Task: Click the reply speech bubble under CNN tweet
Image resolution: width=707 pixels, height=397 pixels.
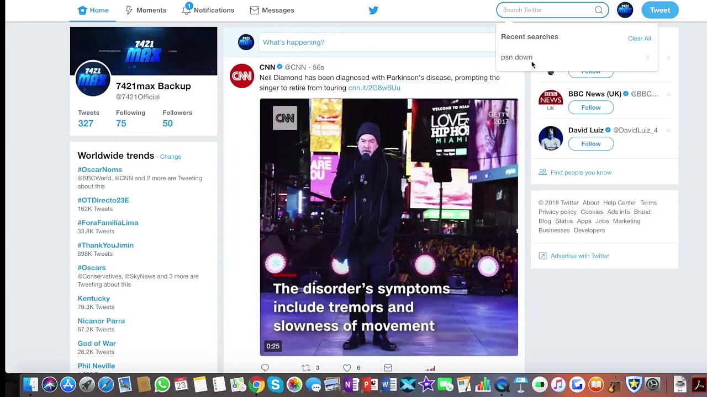Action: [x=265, y=368]
